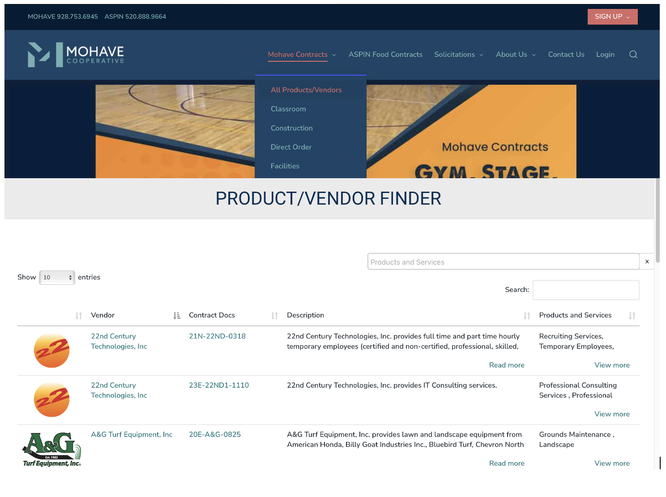666x497 pixels.
Task: Expand the About Us menu
Action: [516, 55]
